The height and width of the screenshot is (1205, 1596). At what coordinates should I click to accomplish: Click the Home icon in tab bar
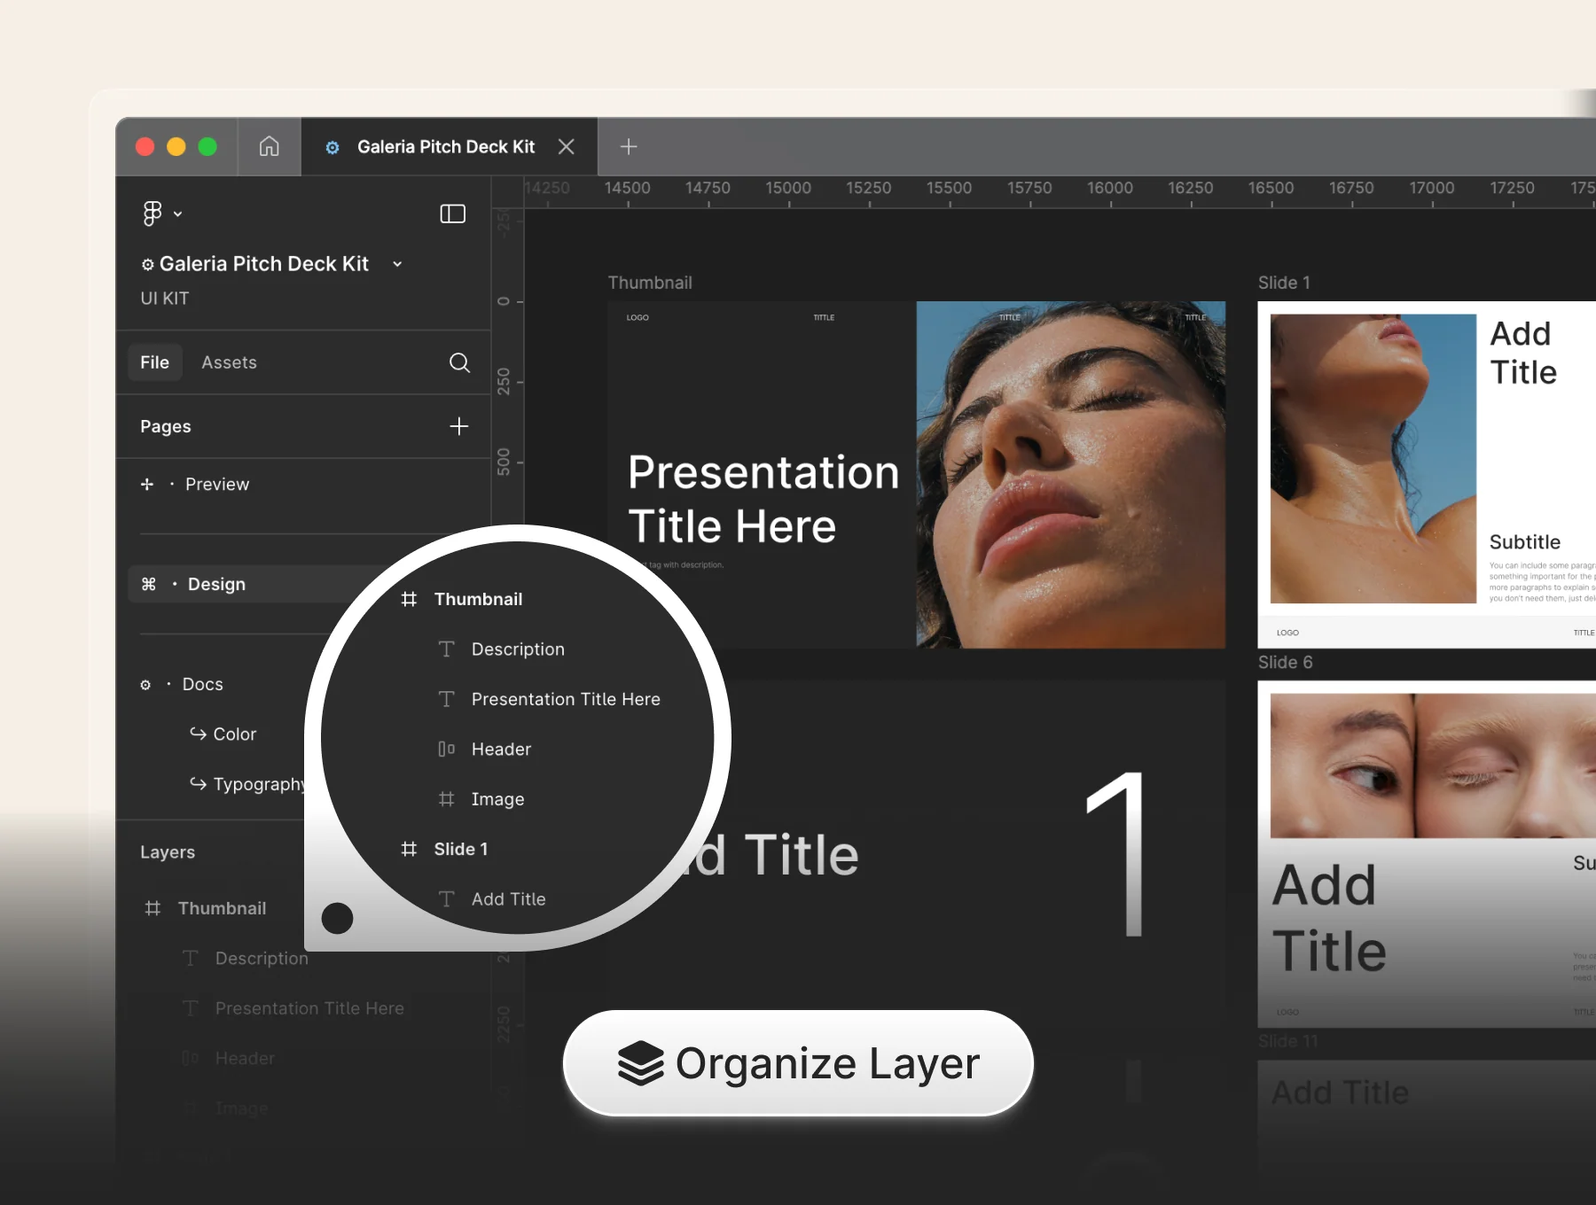click(269, 146)
